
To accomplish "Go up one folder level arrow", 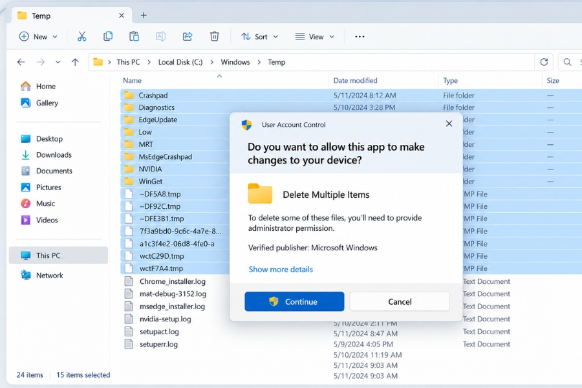I will coord(76,62).
